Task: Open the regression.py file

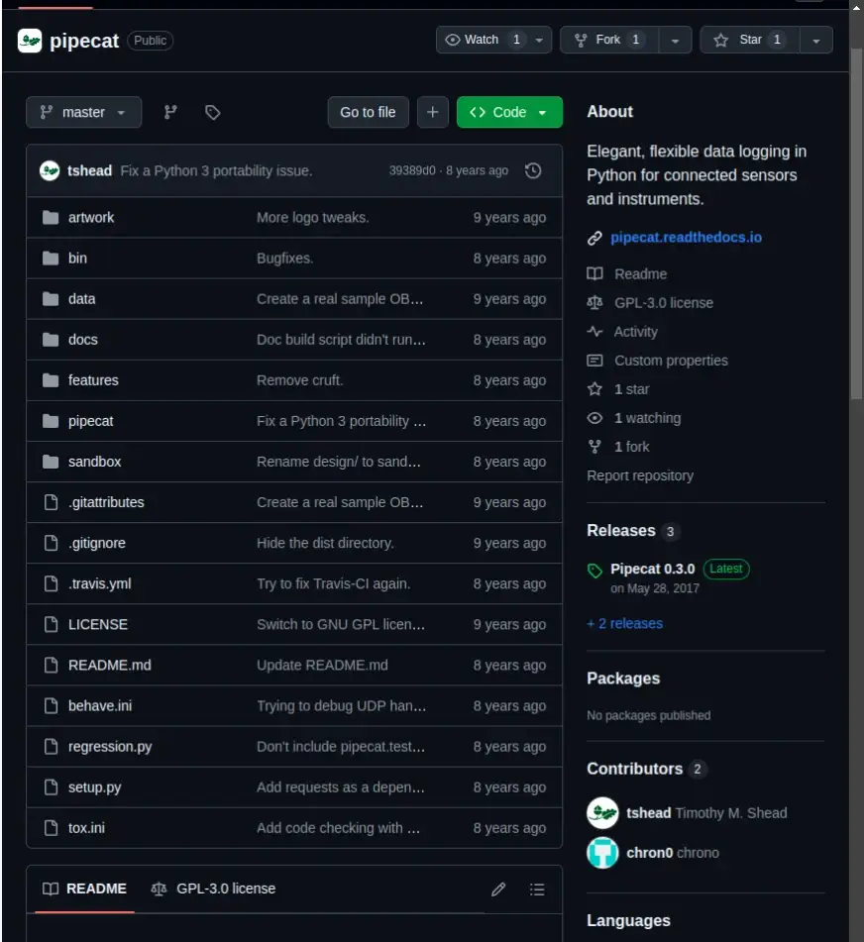Action: (x=110, y=747)
